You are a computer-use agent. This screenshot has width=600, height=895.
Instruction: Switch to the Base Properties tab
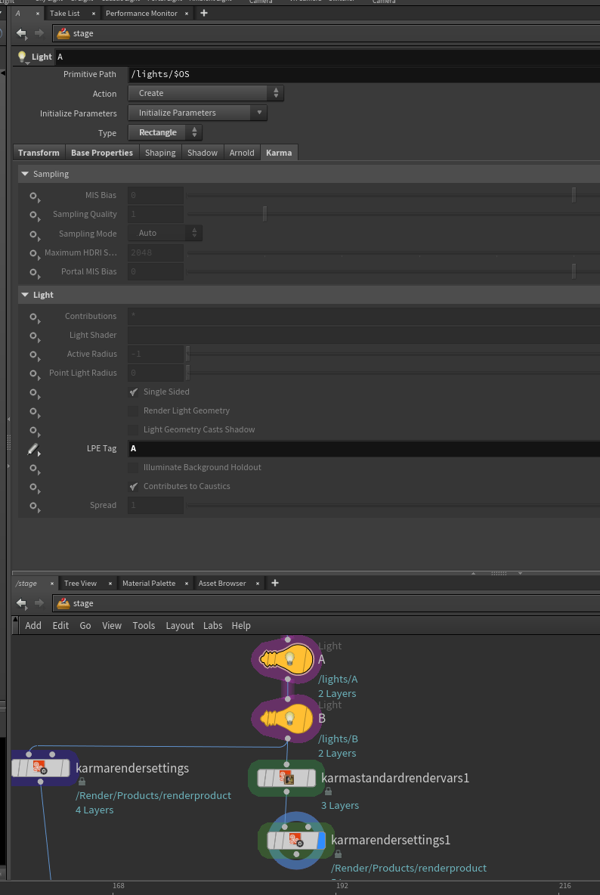click(x=102, y=153)
